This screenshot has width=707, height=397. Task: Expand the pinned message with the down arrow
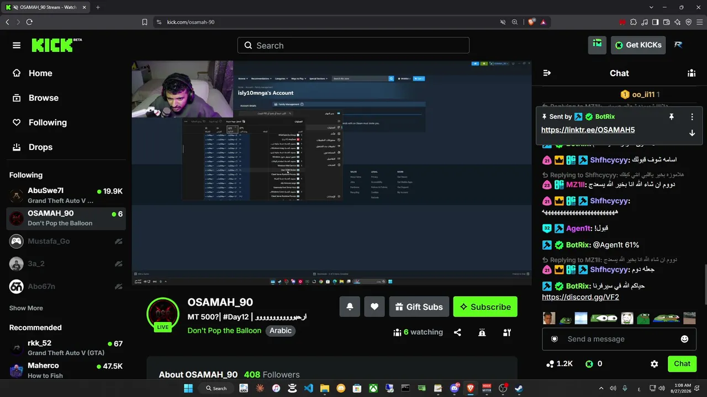(x=692, y=133)
